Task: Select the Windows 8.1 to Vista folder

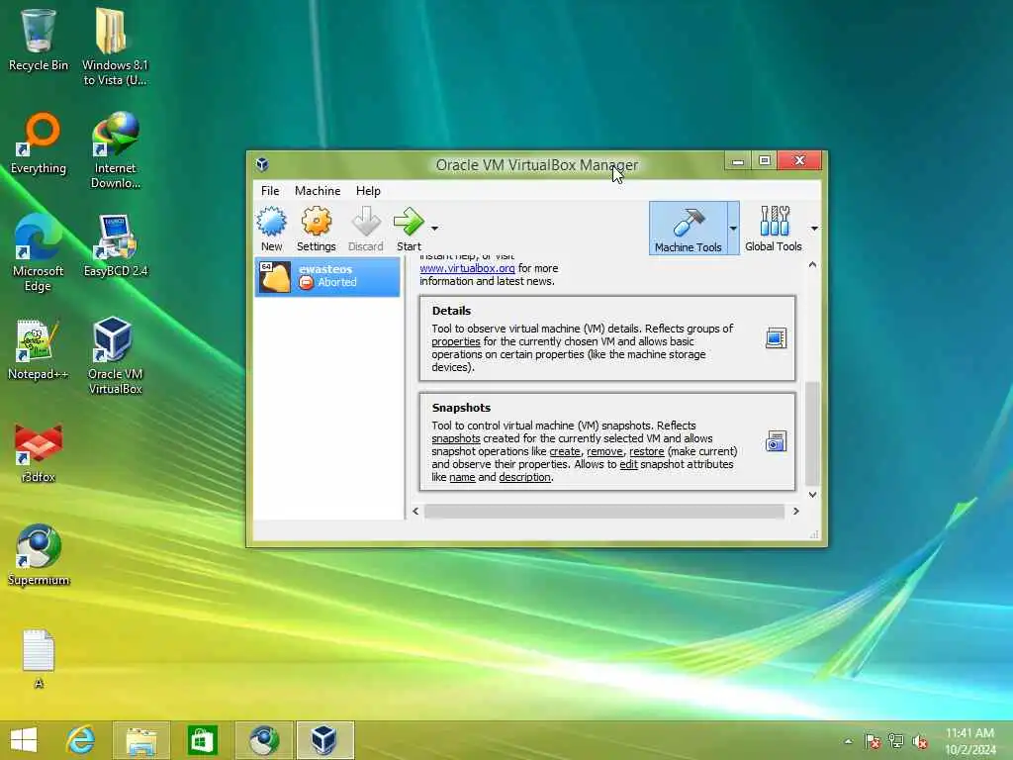Action: (115, 47)
